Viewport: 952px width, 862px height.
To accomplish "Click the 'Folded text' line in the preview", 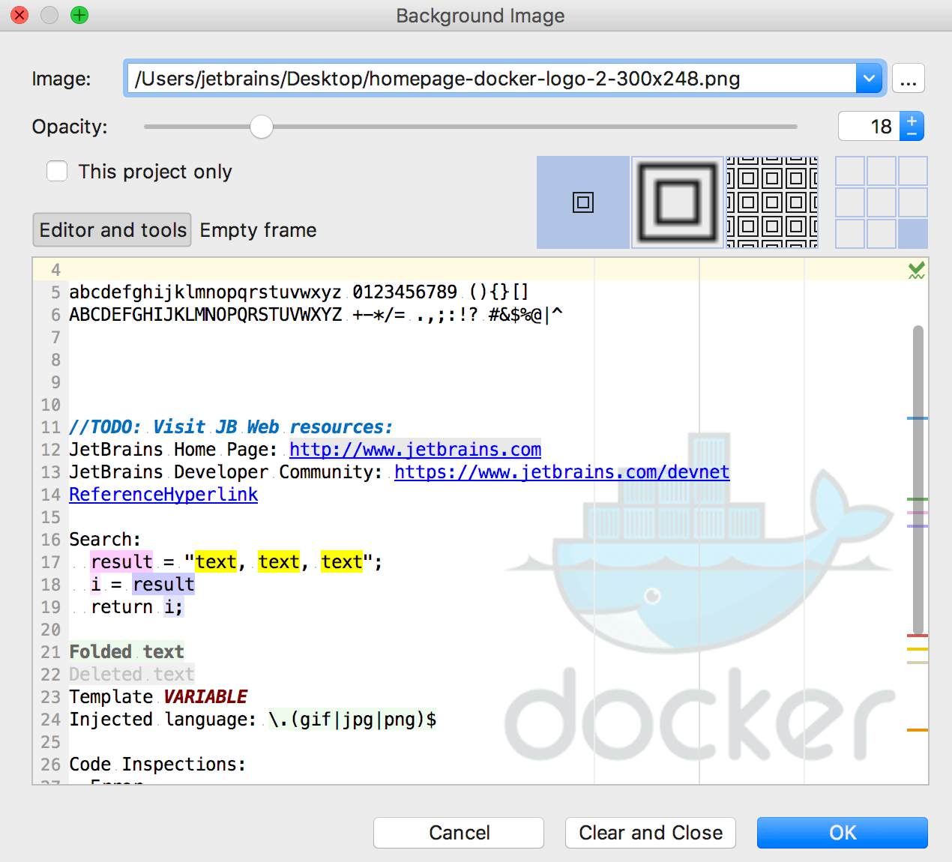I will pyautogui.click(x=127, y=651).
